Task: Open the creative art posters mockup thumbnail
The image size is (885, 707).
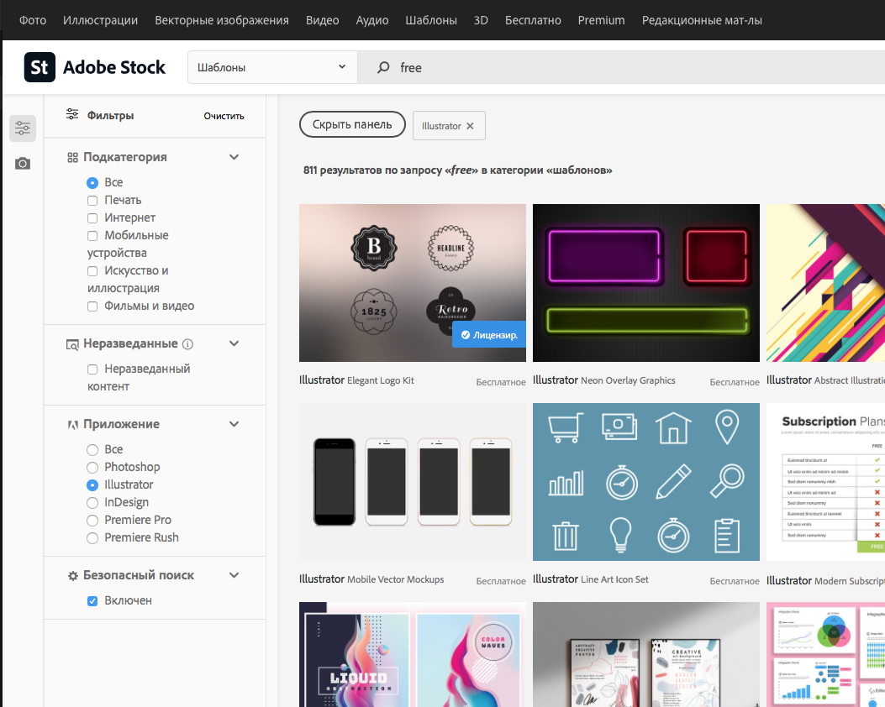Action: pyautogui.click(x=646, y=655)
